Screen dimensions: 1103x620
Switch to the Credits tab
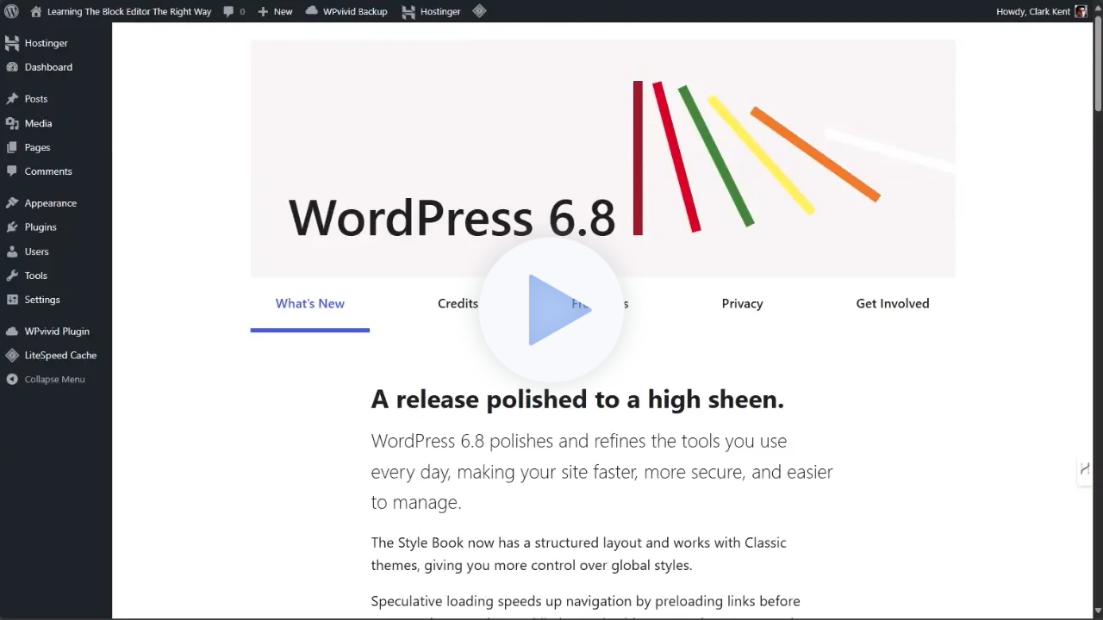(x=458, y=303)
